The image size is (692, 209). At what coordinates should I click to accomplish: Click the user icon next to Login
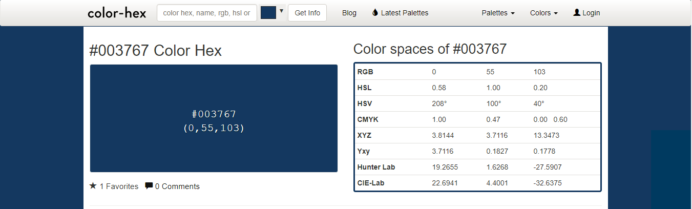(x=577, y=13)
